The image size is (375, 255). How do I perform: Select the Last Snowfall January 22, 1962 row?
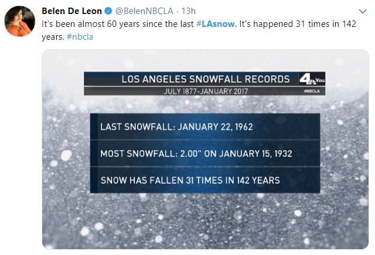pos(205,126)
